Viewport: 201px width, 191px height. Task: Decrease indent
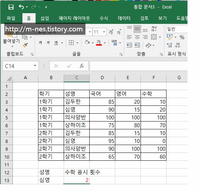[x=129, y=45]
